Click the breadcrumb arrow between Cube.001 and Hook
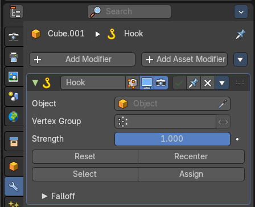 click(x=97, y=34)
